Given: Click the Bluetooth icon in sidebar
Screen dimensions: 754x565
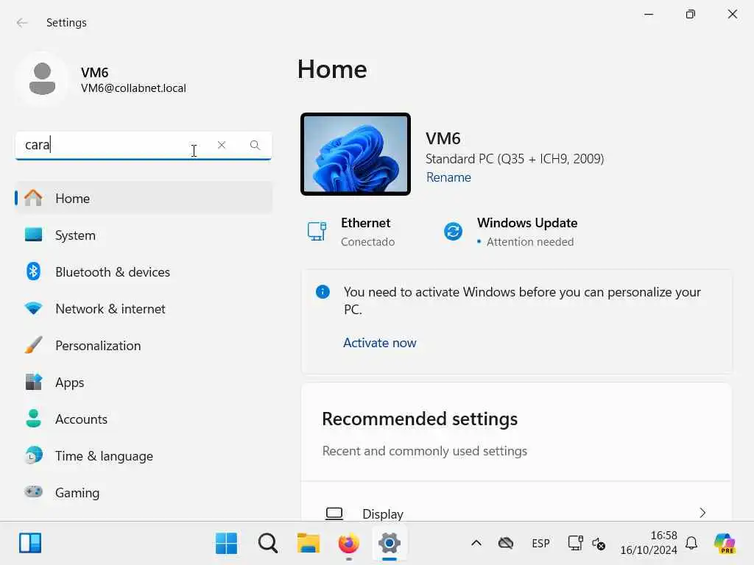Looking at the screenshot, I should tap(33, 271).
